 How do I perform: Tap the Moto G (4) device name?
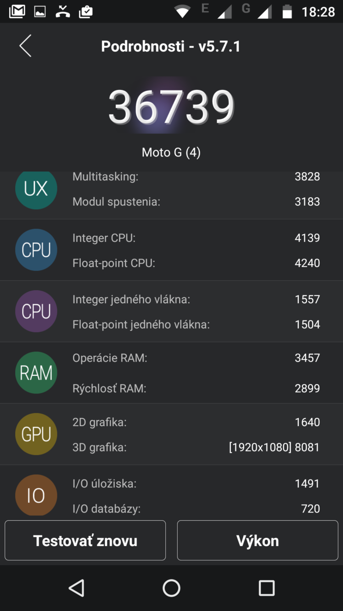point(171,152)
